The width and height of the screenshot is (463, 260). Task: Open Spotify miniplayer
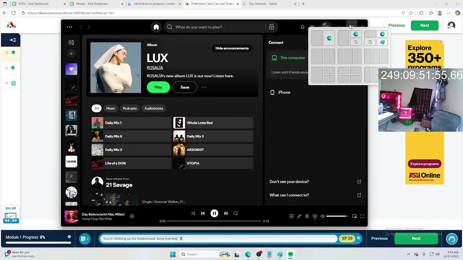tap(354, 216)
